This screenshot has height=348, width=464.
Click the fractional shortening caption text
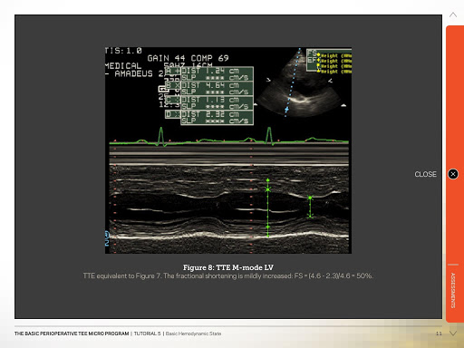pos(228,275)
